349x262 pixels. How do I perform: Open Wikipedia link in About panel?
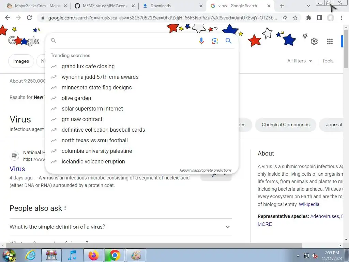pyautogui.click(x=309, y=204)
